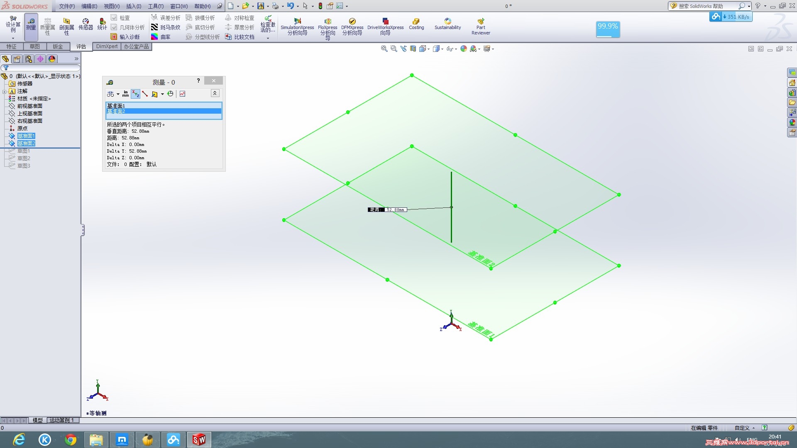Select the 曲率 curvature analysis icon

coord(154,37)
